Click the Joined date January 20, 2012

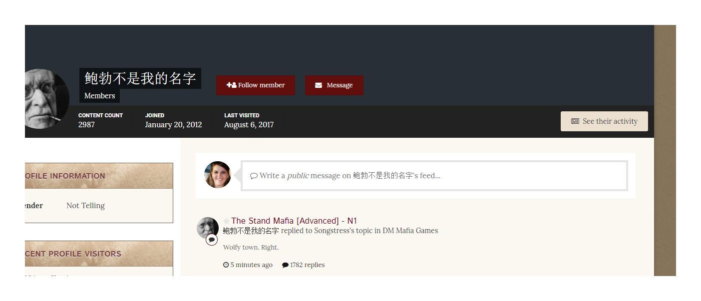tap(173, 125)
